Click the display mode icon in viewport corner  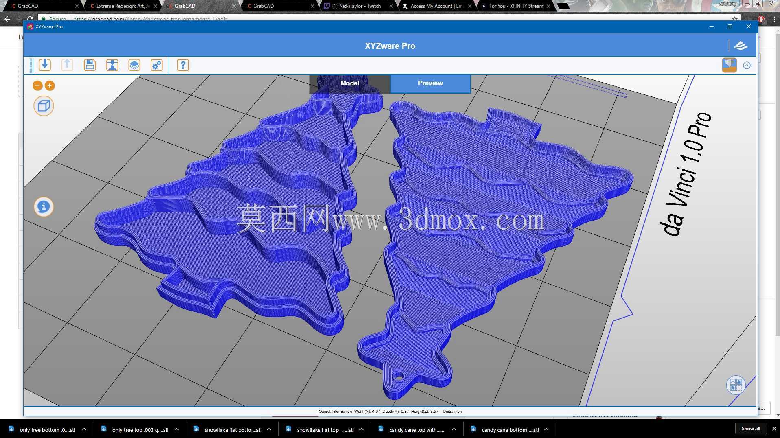(x=736, y=385)
